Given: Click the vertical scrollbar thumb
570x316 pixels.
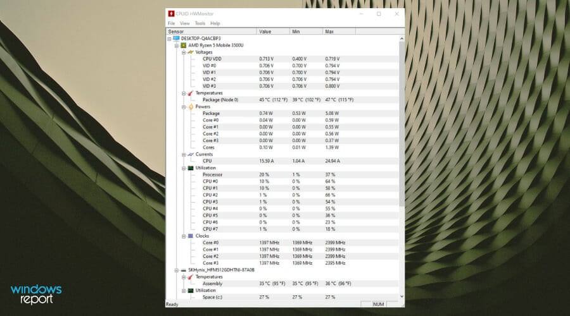Looking at the screenshot, I should tap(402, 123).
